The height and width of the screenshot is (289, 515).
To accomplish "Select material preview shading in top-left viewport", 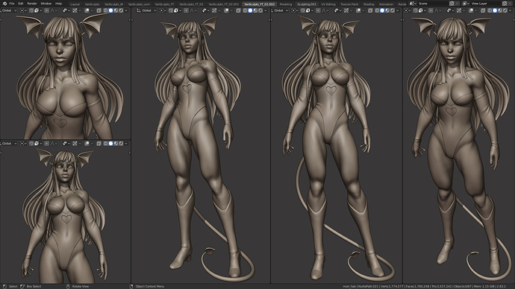I will (x=116, y=10).
